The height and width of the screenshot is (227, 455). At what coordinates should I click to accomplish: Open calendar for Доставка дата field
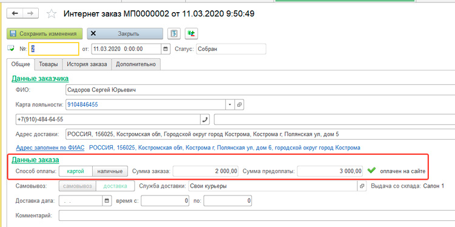pos(107,200)
